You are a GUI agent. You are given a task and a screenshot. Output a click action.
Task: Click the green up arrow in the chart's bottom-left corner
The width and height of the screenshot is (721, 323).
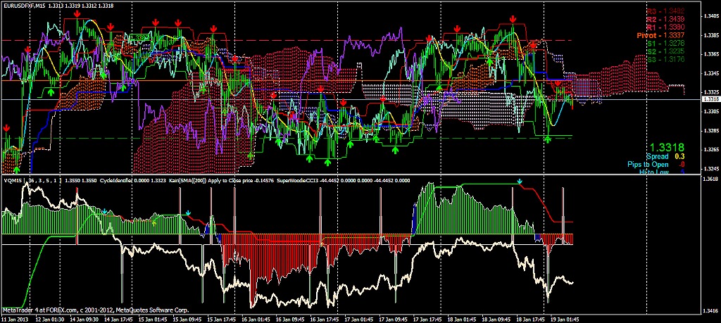[x=17, y=170]
